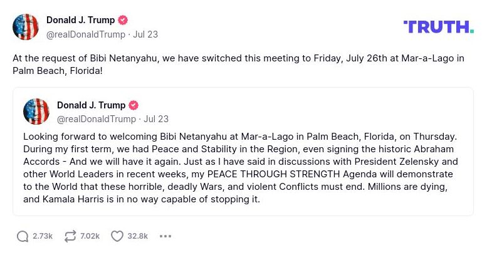The height and width of the screenshot is (255, 487).
Task: Click the Jul 23 timestamp in quoted post
Action: (x=156, y=119)
